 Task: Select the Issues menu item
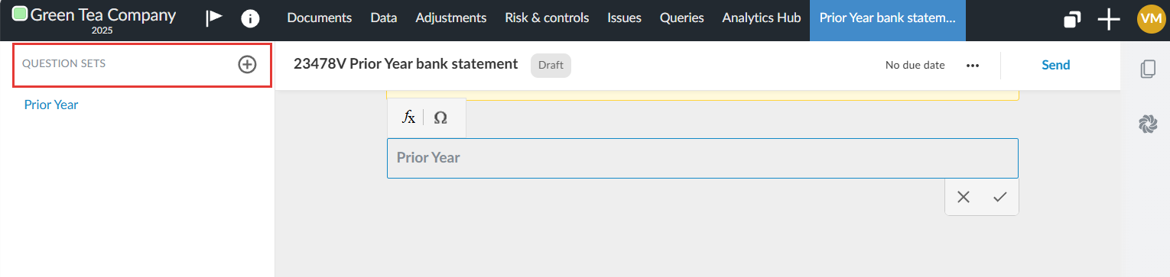[624, 18]
